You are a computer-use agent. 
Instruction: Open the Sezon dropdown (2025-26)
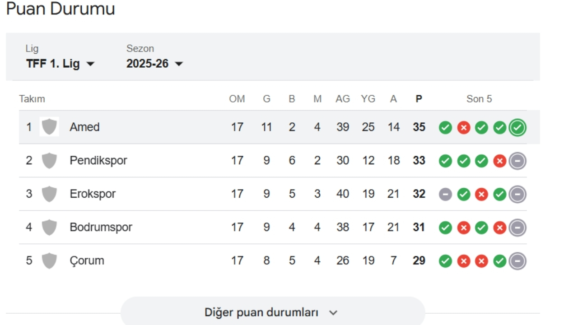pos(154,64)
